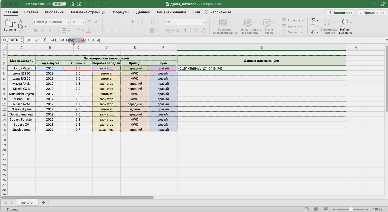Open the Find and Select magnifier tool
Viewport: 388px width, 212px height.
pos(344,23)
